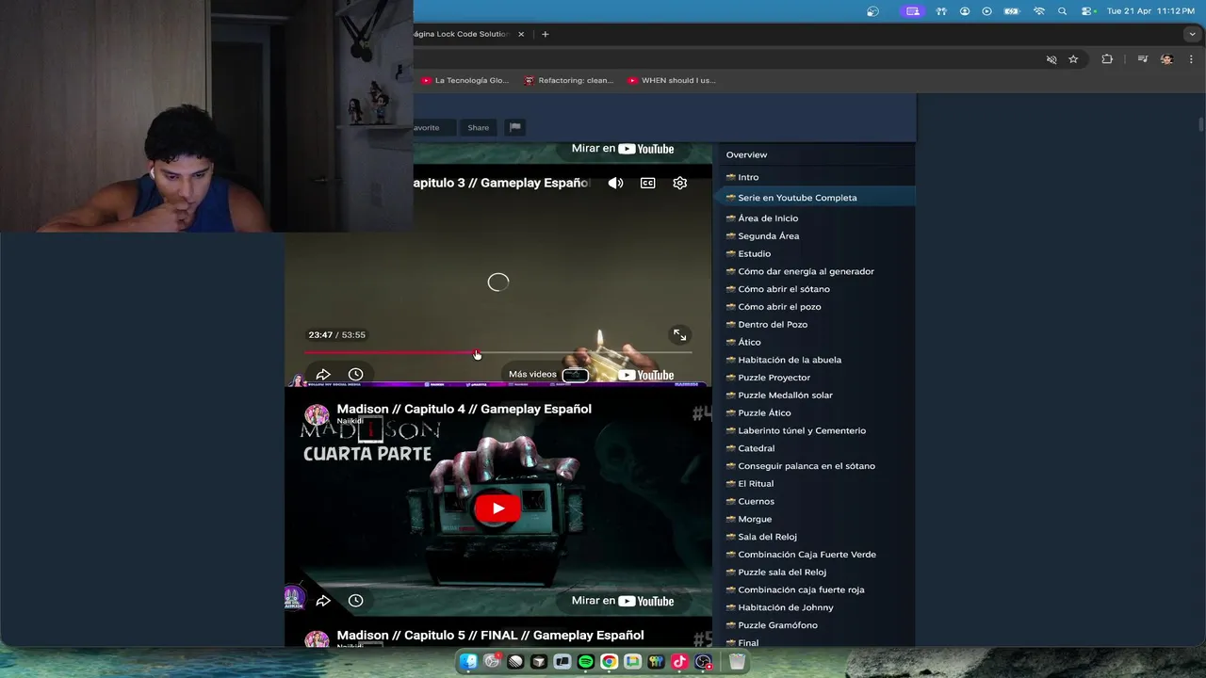Open Combinación caja fuerte roja section
1206x678 pixels.
pyautogui.click(x=801, y=590)
